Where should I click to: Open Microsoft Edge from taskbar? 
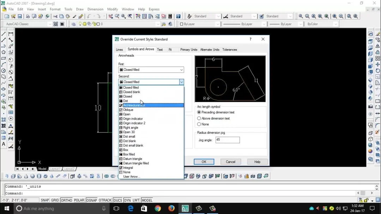131,208
